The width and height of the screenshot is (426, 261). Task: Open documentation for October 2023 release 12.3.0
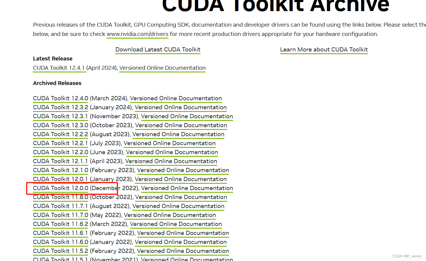[181, 125]
